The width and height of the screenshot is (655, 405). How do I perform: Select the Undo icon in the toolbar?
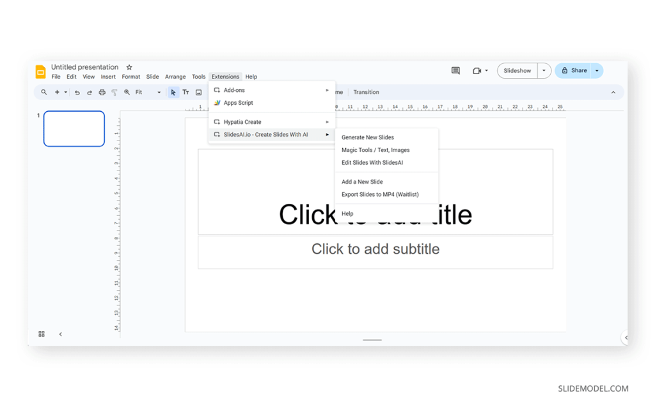tap(76, 92)
